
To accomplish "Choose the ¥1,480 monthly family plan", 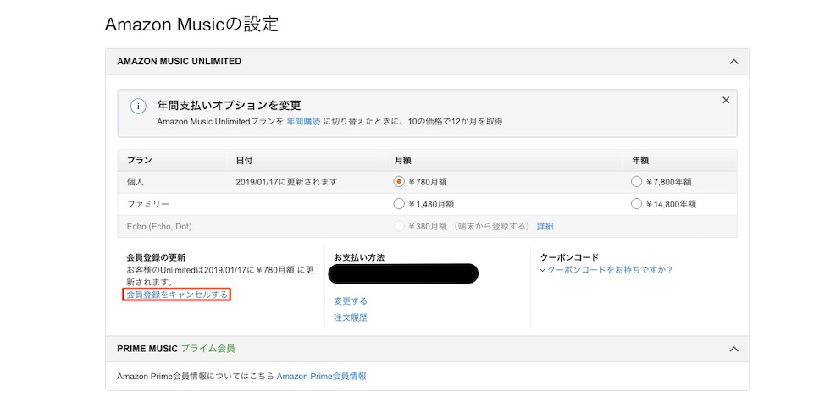I will point(399,204).
